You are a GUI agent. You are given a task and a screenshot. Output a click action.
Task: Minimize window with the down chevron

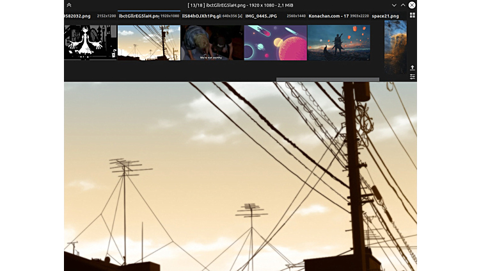click(394, 5)
